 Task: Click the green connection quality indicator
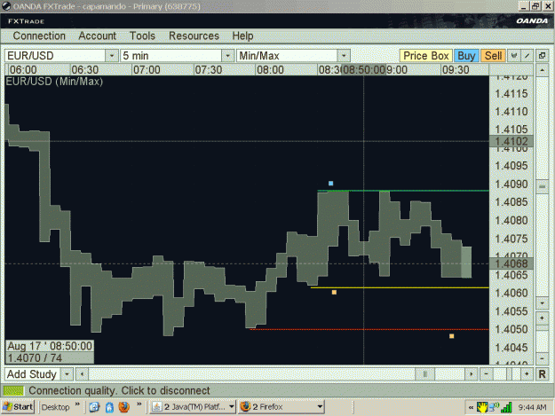(13, 390)
